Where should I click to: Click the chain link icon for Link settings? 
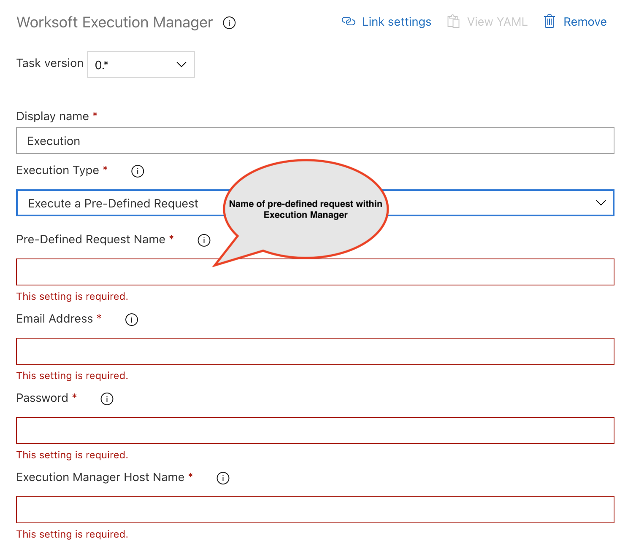tap(349, 22)
